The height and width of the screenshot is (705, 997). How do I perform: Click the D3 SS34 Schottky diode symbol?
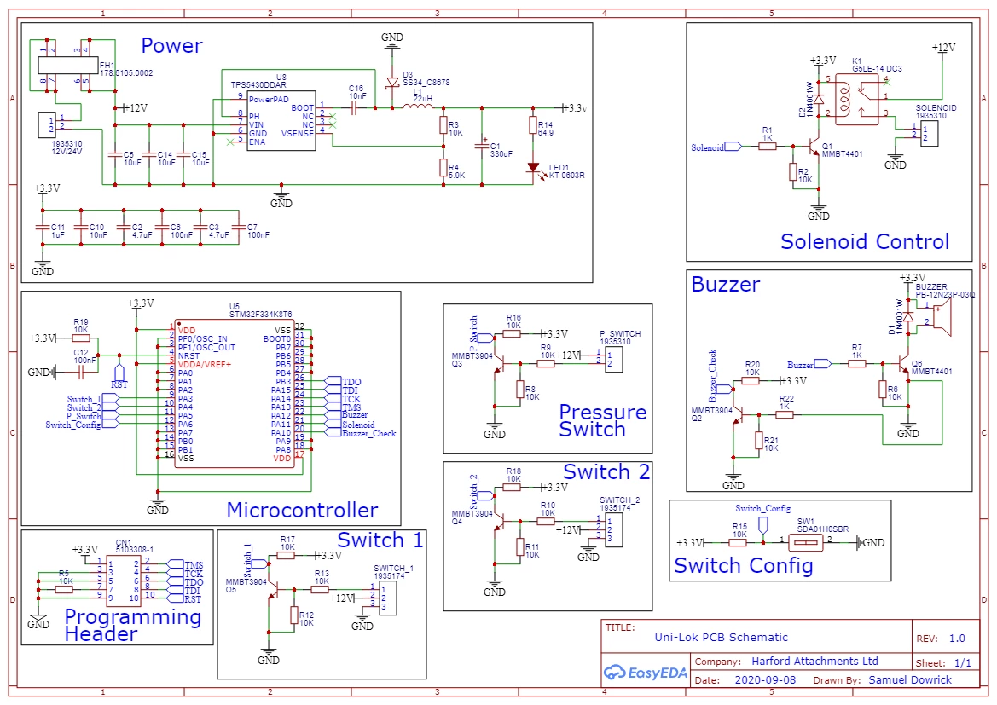(392, 83)
